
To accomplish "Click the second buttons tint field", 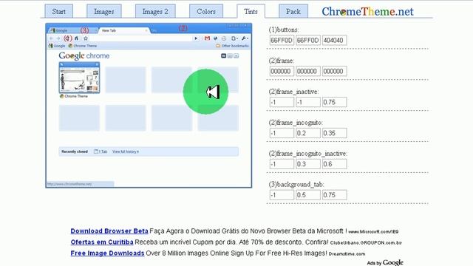I will tap(308, 40).
